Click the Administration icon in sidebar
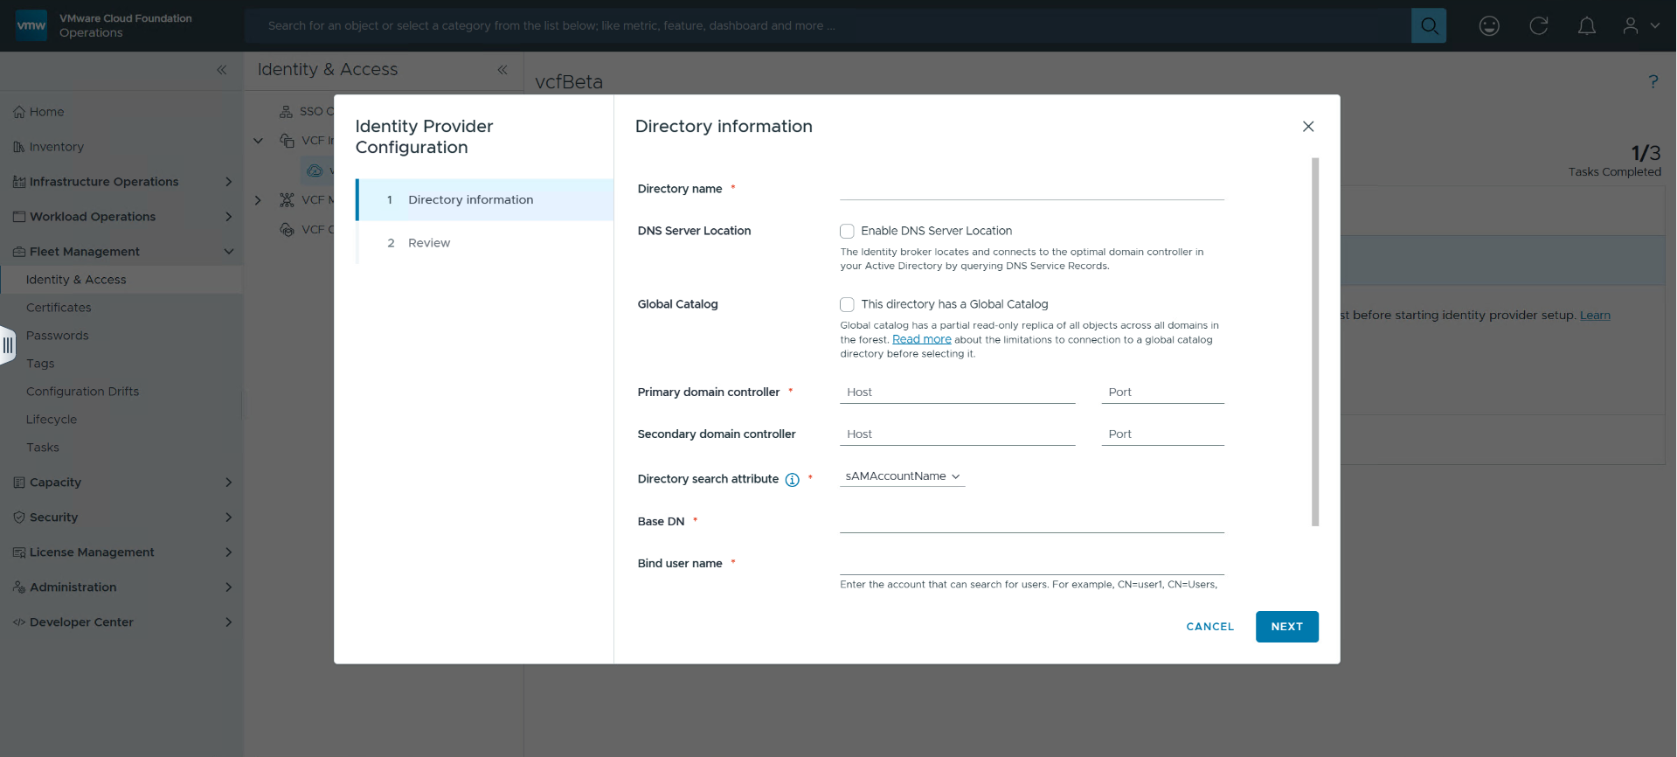This screenshot has height=757, width=1677. tap(19, 587)
